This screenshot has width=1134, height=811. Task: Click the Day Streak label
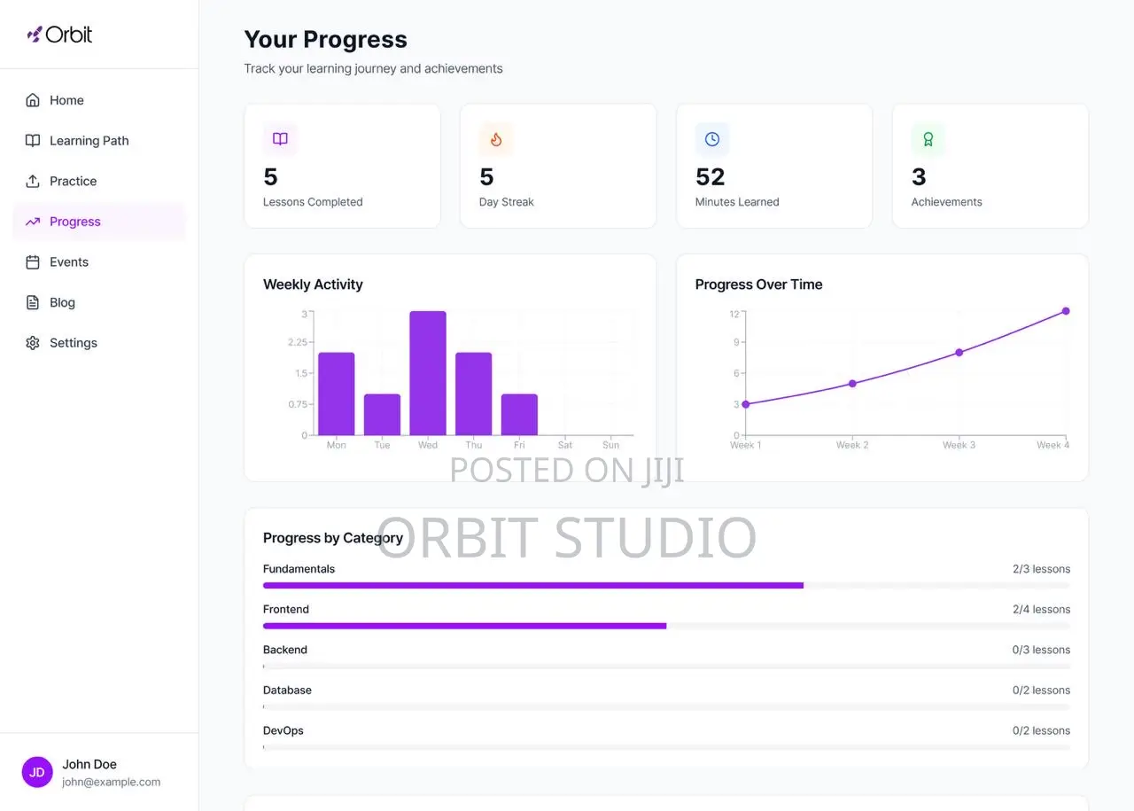tap(507, 202)
